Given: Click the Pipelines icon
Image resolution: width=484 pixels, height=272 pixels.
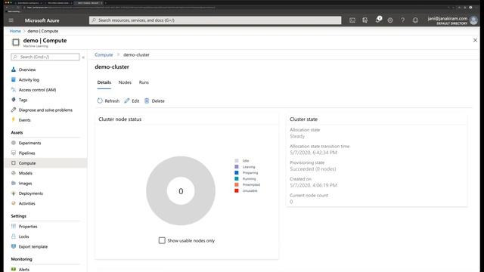Looking at the screenshot, I should click(14, 153).
